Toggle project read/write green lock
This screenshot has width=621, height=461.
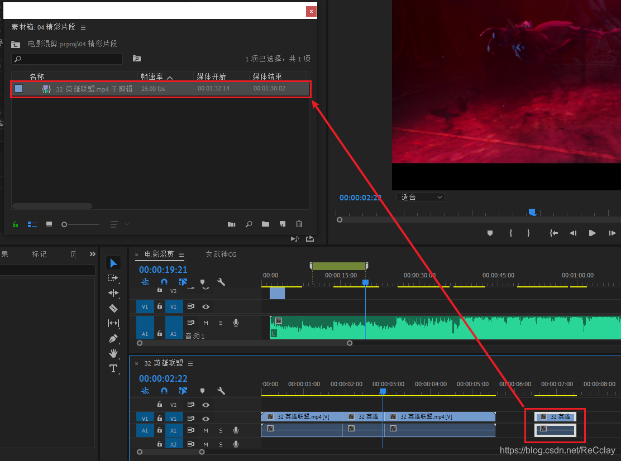[x=16, y=224]
